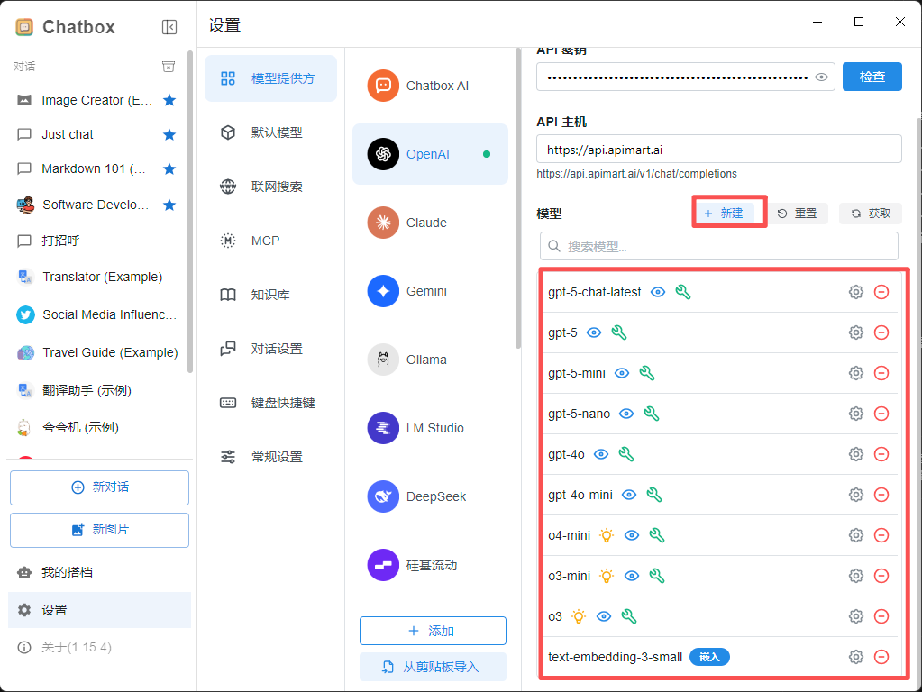Open the Ollama provider
Screen dimensions: 922x692
tap(383, 360)
